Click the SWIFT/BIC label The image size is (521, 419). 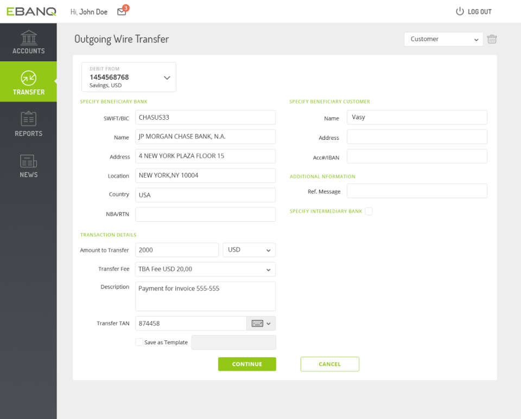116,118
